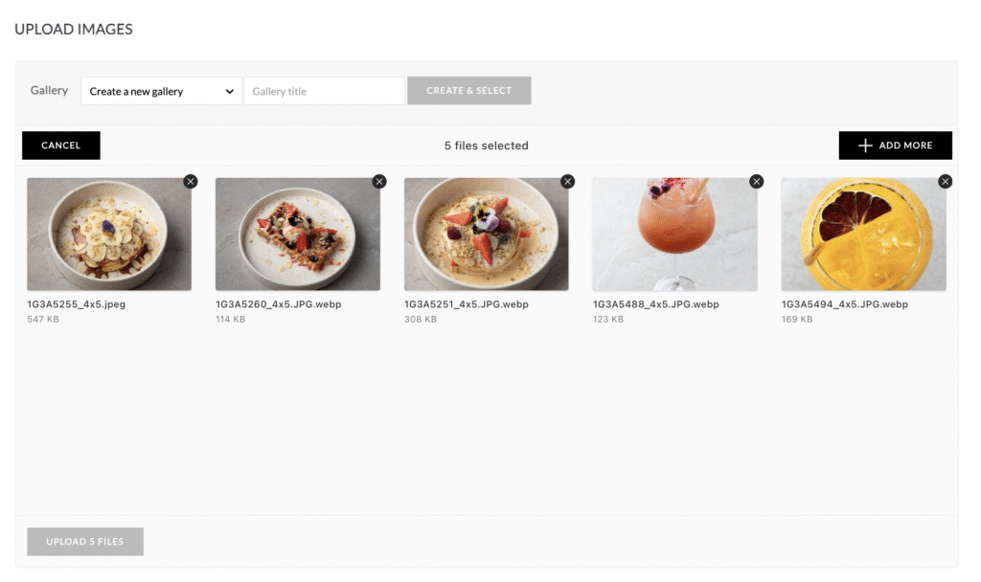The height and width of the screenshot is (582, 981).
Task: Click the orange drink thumbnail
Action: 864,235
